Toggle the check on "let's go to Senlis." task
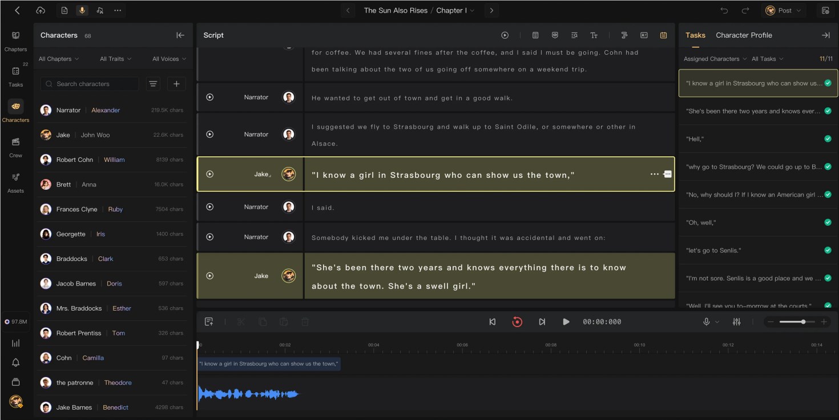The width and height of the screenshot is (839, 420). (828, 250)
